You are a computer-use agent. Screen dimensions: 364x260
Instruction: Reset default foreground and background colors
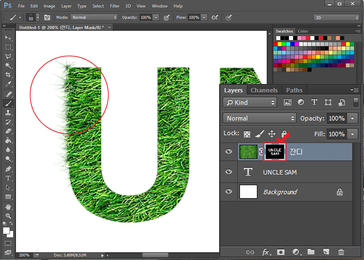(5, 224)
